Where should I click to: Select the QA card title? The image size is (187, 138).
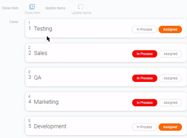tap(37, 77)
